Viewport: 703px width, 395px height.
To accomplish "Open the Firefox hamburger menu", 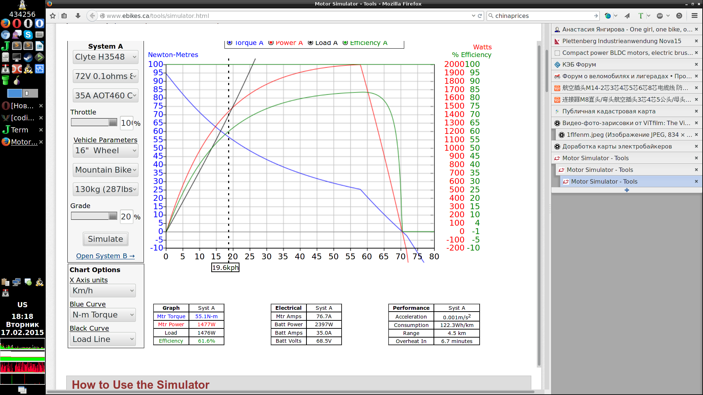I will coord(694,16).
